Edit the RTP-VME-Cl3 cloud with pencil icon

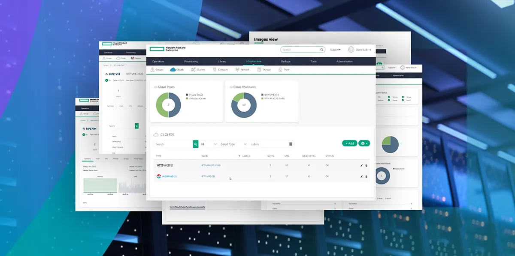pyautogui.click(x=361, y=176)
